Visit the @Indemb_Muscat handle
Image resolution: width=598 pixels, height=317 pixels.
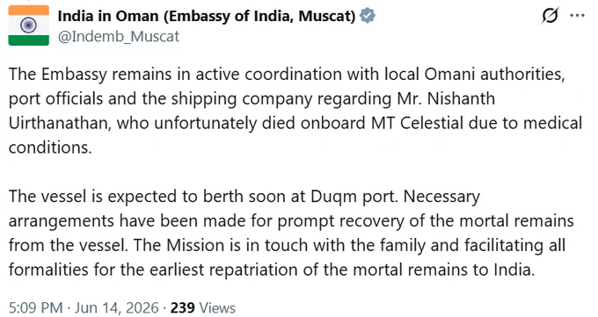(119, 37)
